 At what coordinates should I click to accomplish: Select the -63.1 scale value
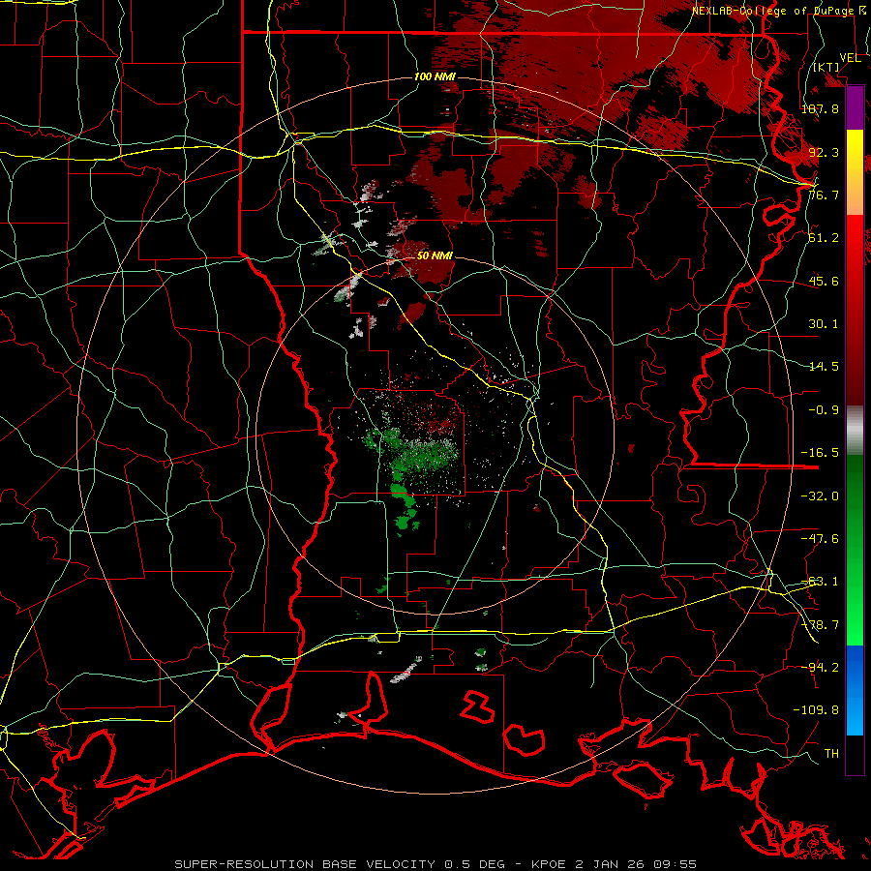[x=820, y=582]
